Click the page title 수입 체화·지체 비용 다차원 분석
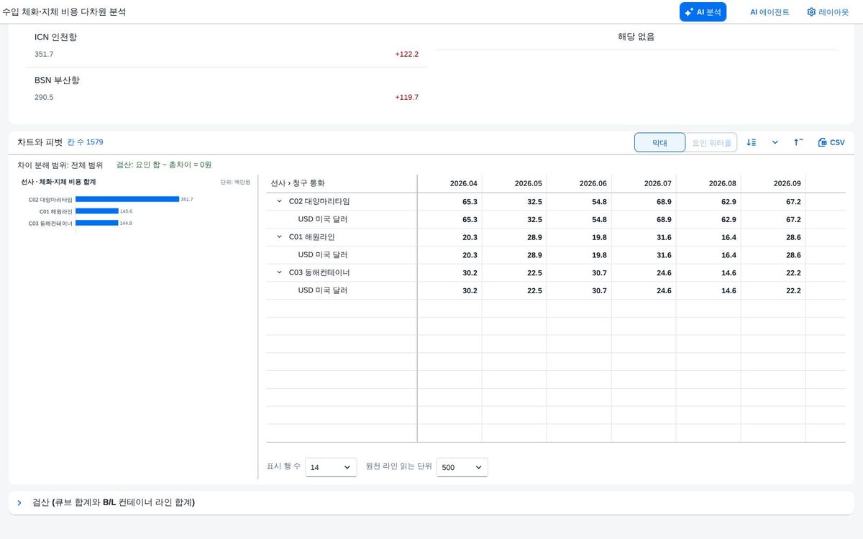This screenshot has width=863, height=539. click(64, 12)
